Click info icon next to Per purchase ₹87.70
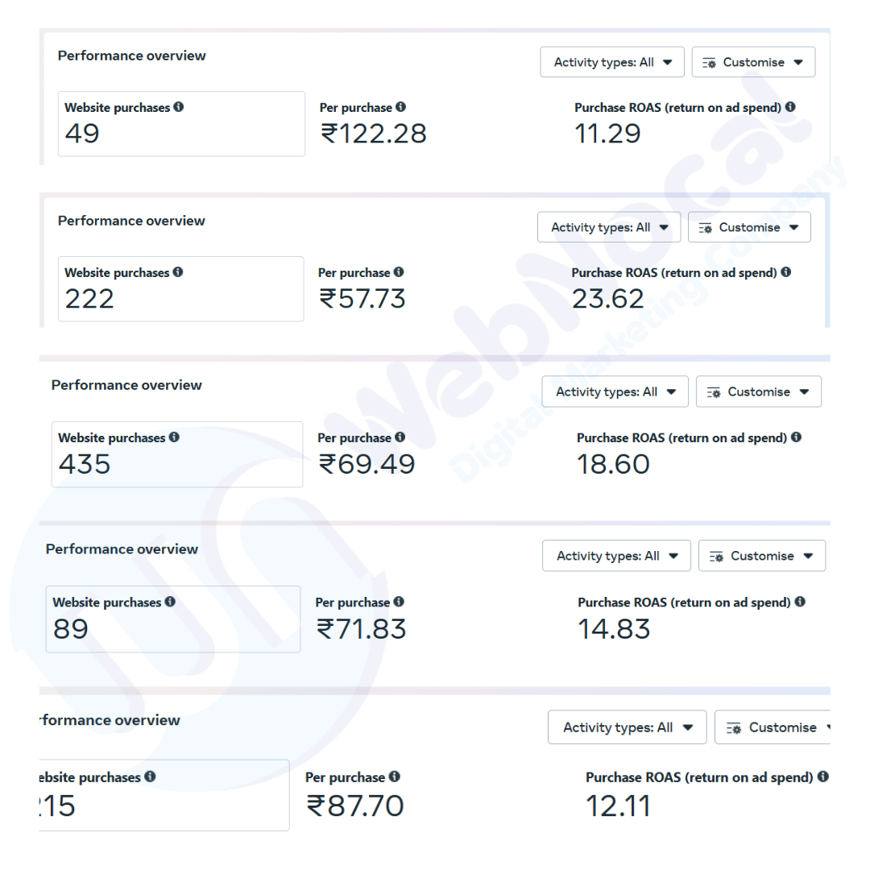 [394, 777]
